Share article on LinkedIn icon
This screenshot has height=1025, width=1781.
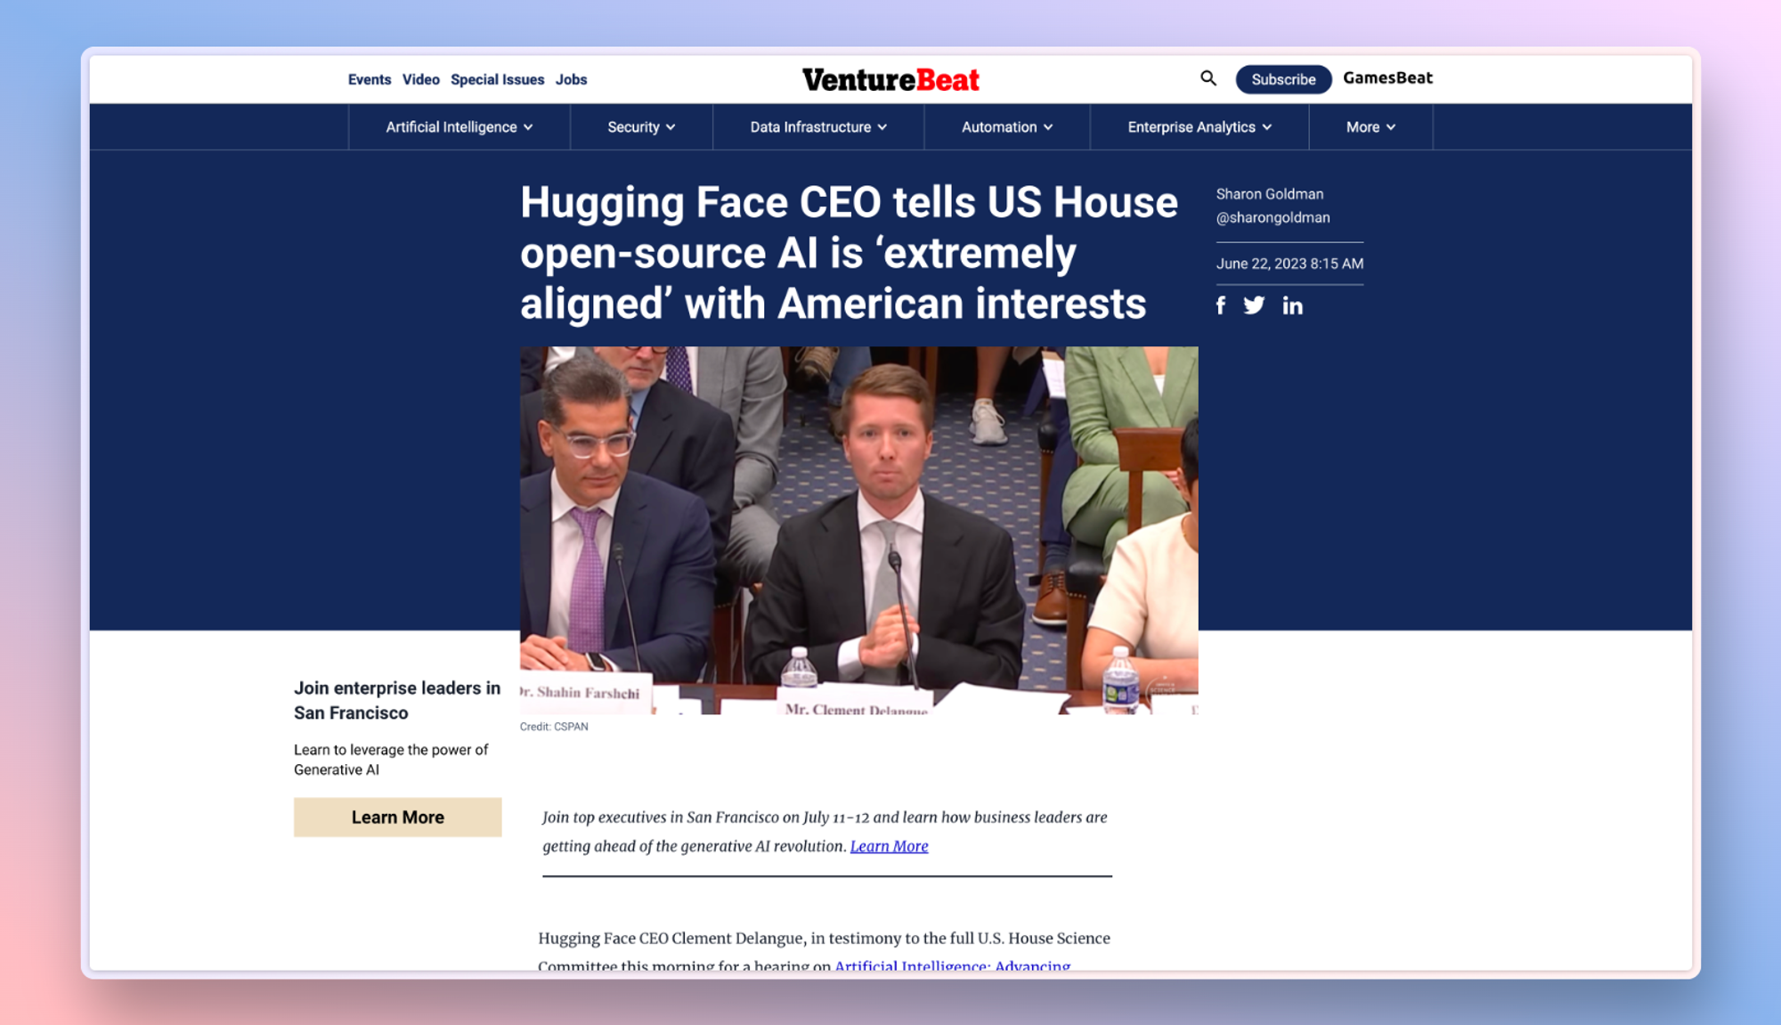point(1292,305)
